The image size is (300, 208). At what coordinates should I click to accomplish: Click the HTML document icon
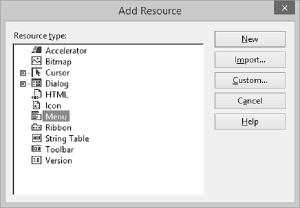36,94
